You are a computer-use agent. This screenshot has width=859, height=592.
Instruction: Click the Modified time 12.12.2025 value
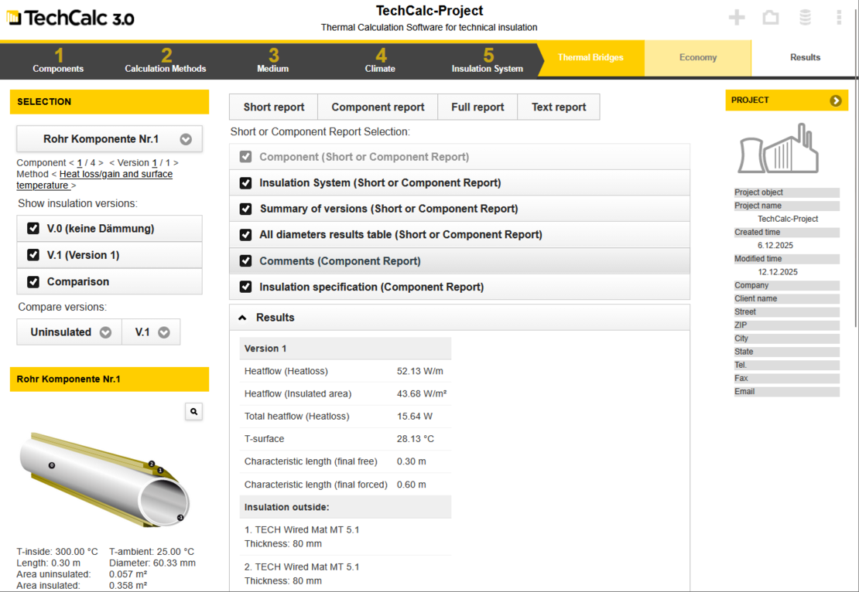[x=778, y=272]
